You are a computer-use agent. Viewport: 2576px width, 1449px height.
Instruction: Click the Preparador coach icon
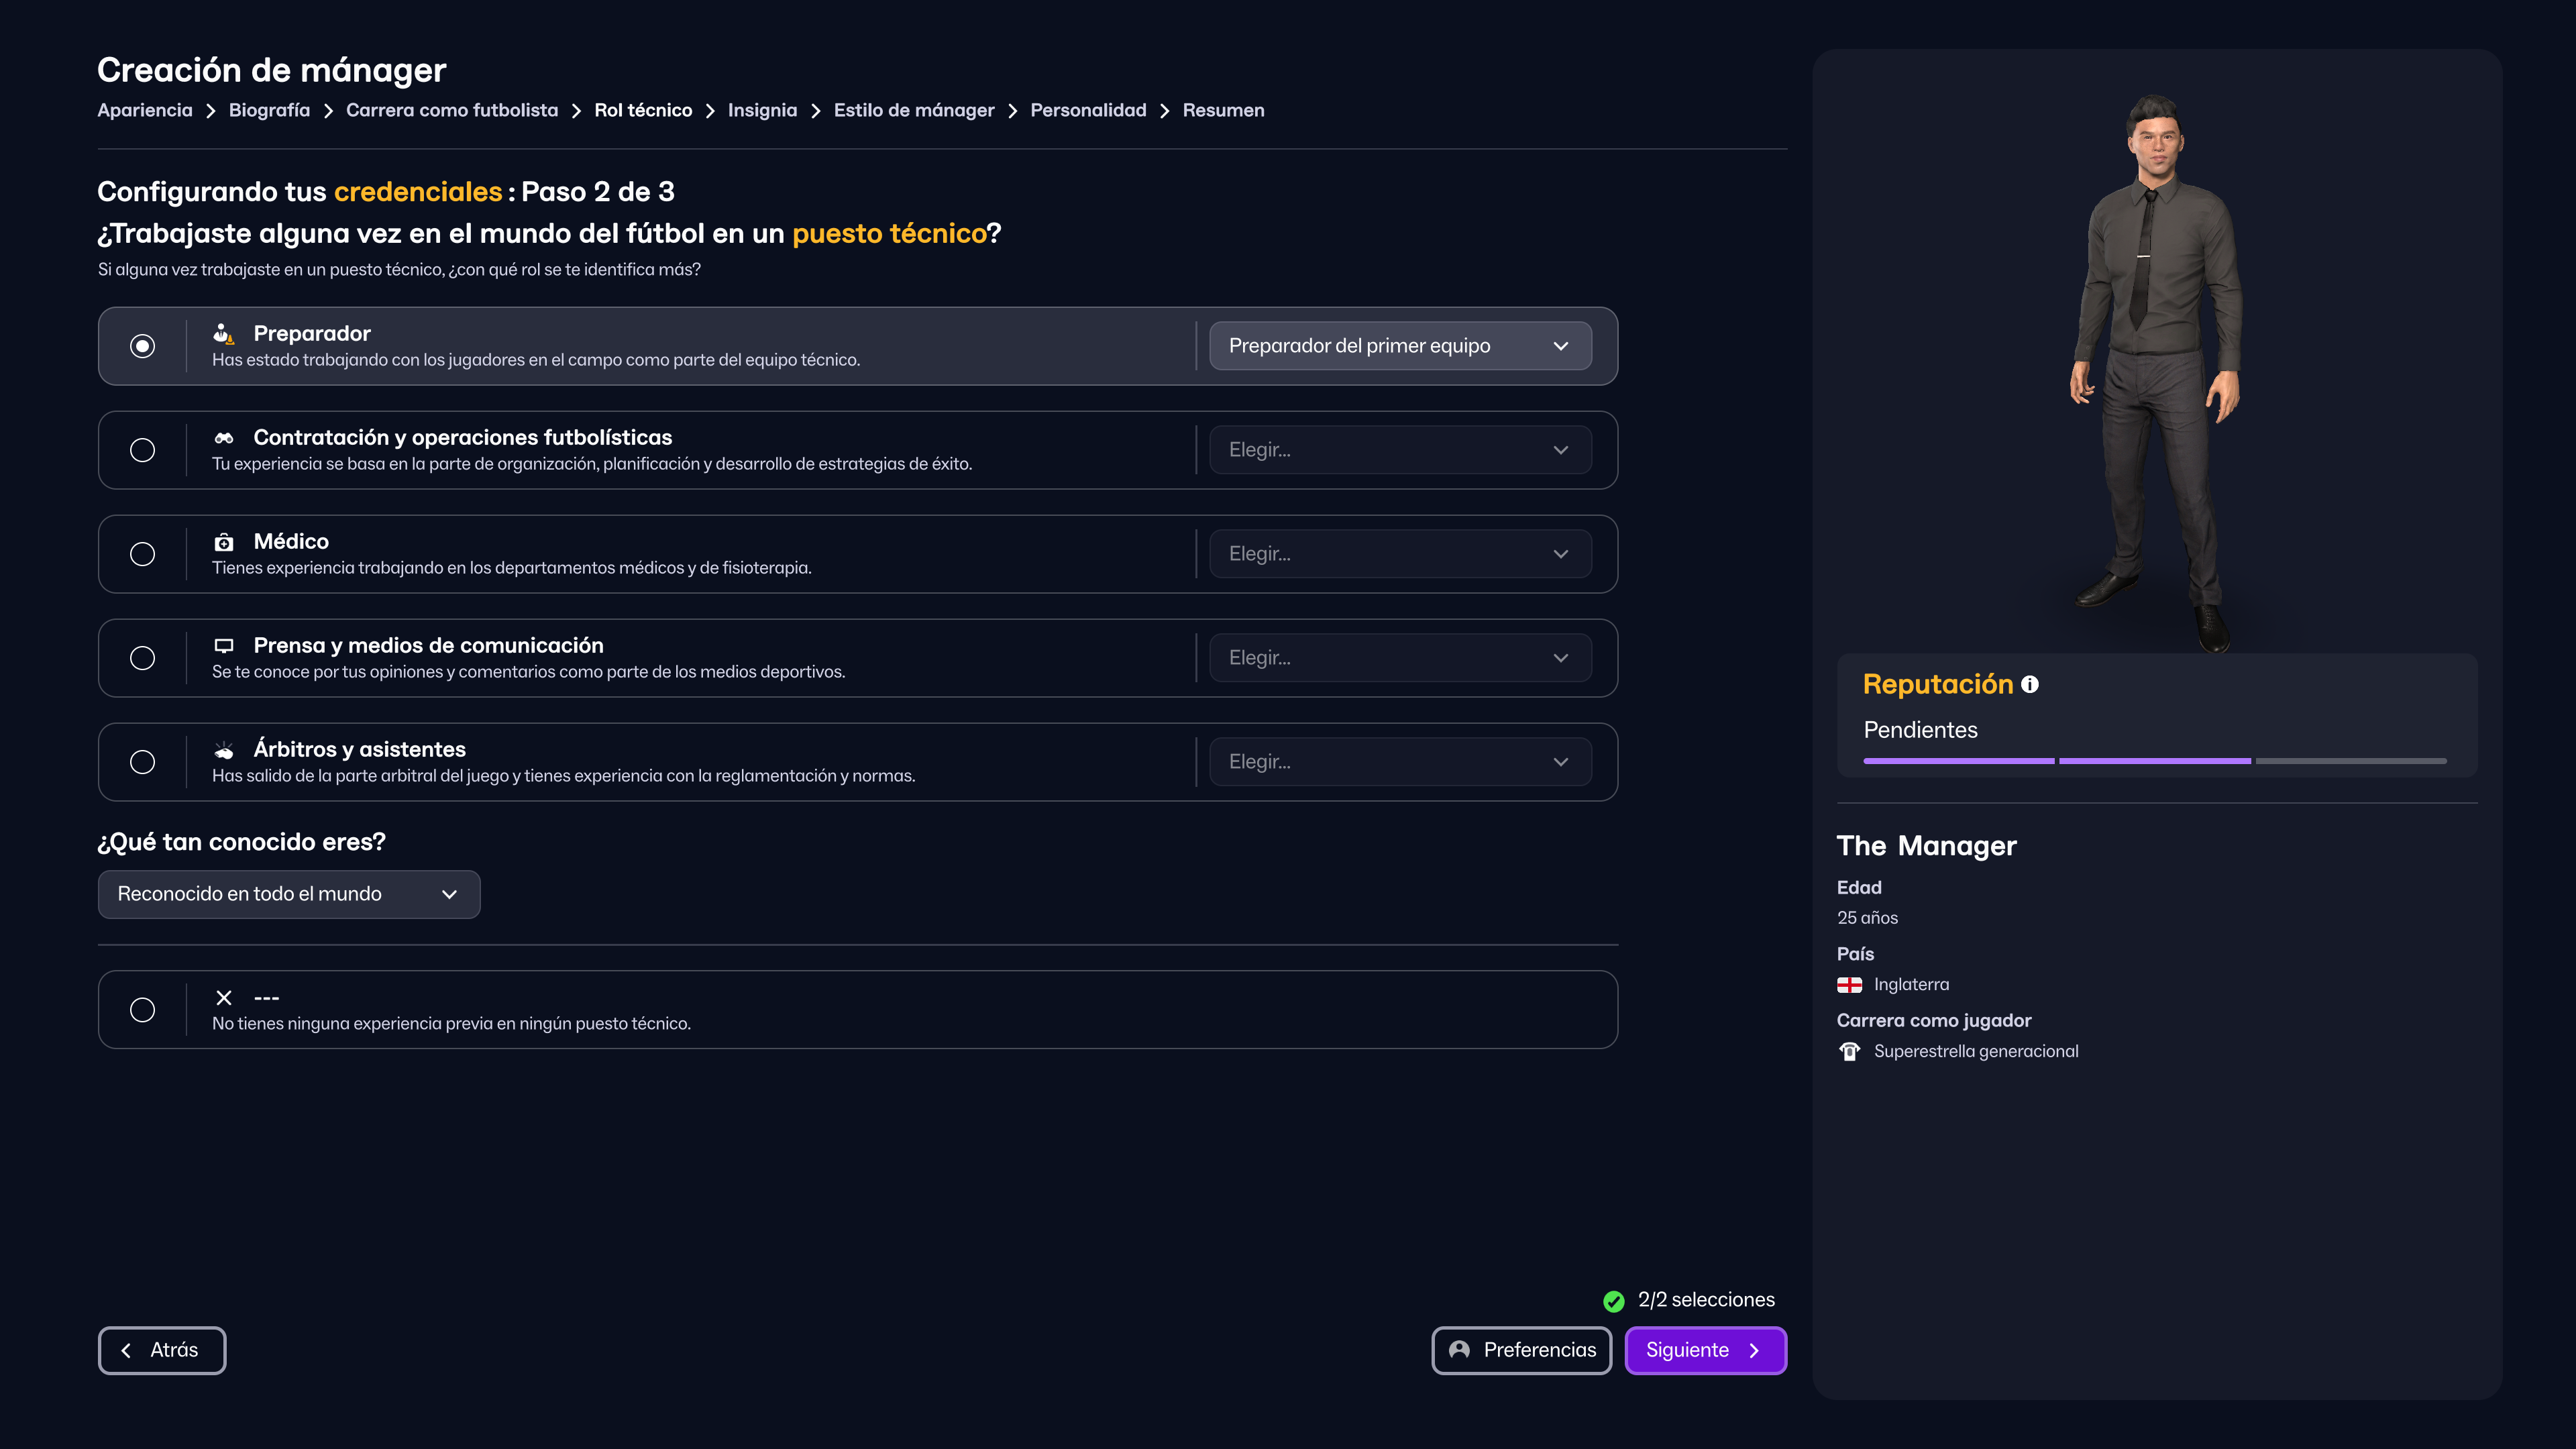tap(223, 334)
